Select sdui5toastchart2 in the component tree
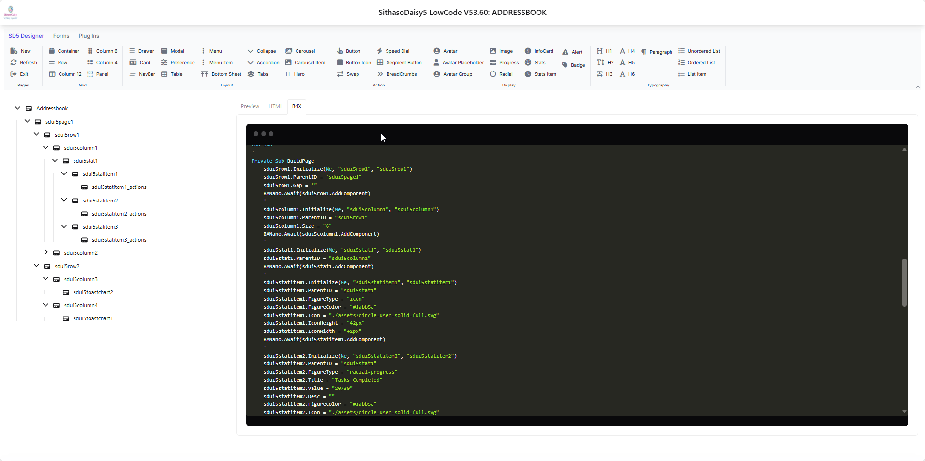The height and width of the screenshot is (461, 925). 93,292
